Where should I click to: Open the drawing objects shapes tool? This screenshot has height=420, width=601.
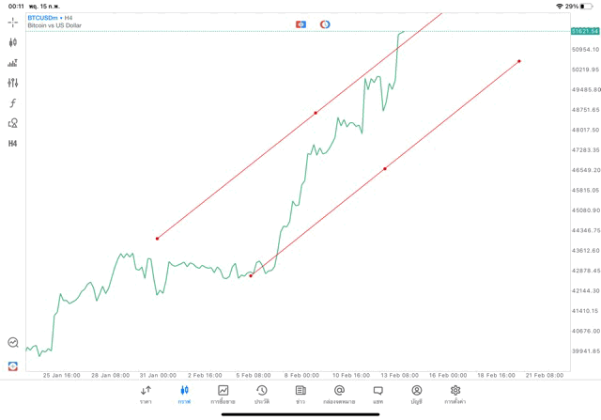[12, 123]
